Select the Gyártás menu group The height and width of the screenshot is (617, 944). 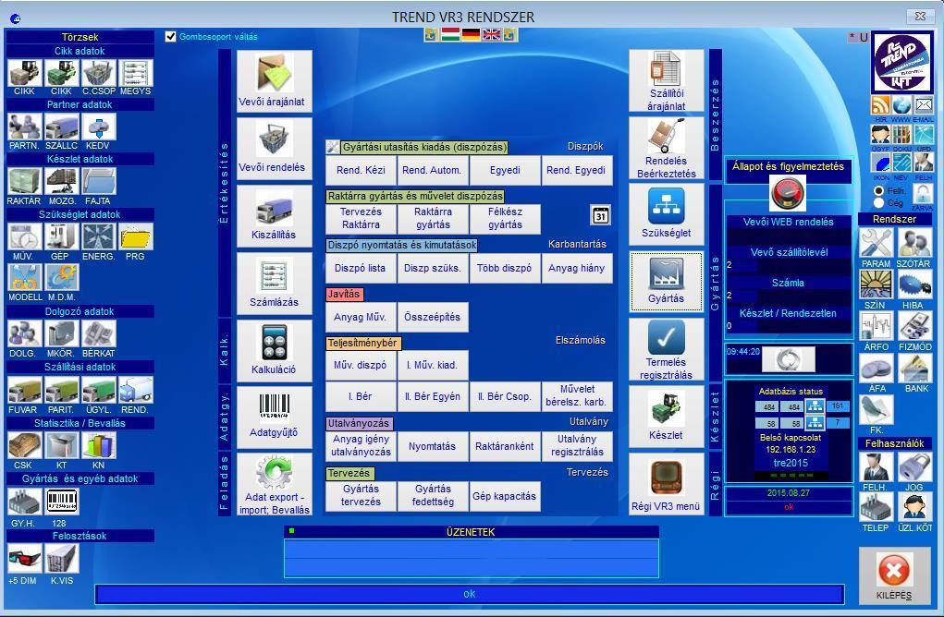tap(666, 282)
